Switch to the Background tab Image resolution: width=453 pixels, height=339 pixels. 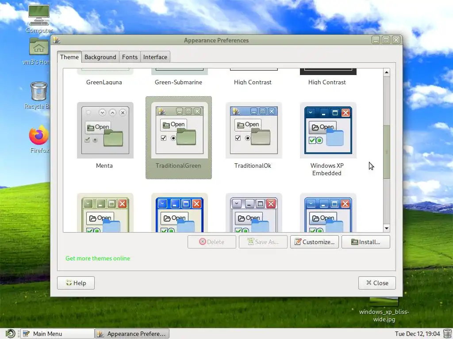pos(100,57)
